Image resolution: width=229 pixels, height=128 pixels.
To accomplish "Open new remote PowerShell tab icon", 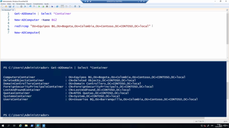I will coord(52,6).
